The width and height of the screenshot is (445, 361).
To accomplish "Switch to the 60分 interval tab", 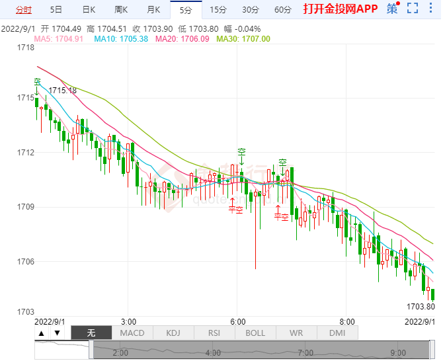I will tap(282, 10).
